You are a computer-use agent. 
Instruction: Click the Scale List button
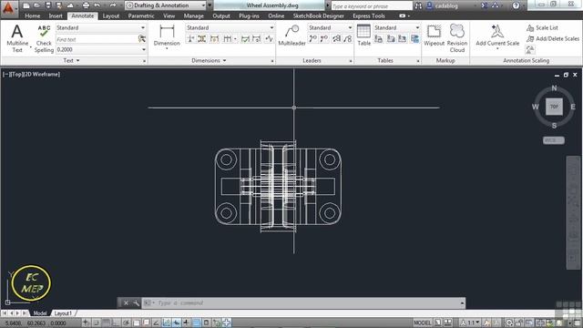(542, 27)
